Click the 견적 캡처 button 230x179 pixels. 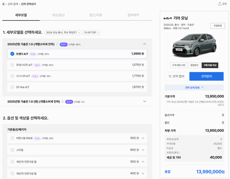177,76
